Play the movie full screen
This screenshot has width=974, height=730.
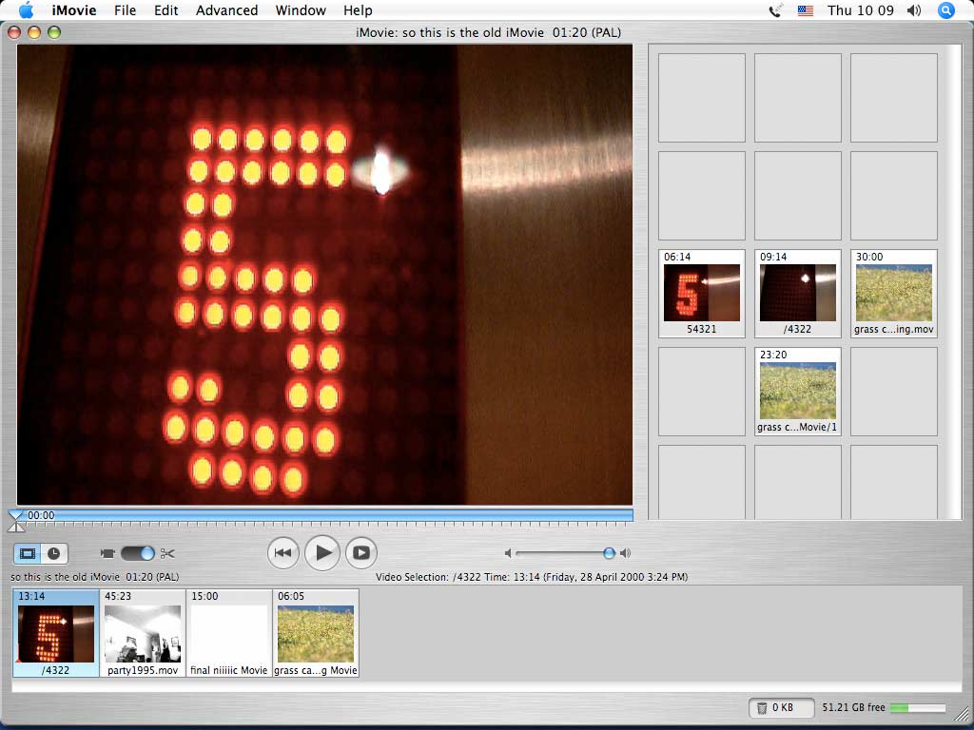[361, 553]
